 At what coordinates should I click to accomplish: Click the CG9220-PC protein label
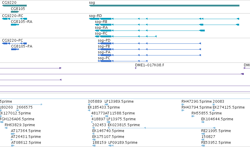pyautogui.click(x=12, y=40)
